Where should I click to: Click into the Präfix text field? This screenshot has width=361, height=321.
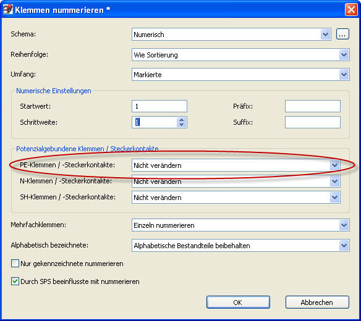coord(313,106)
